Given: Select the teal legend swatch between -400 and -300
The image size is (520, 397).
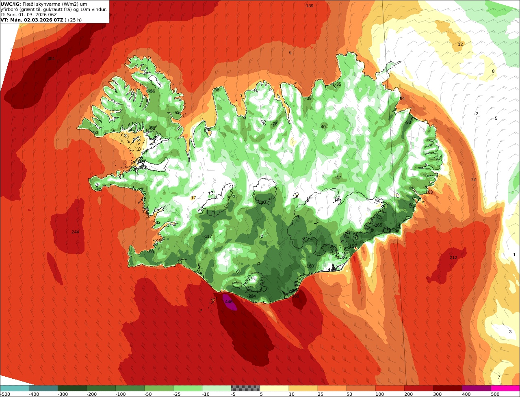Looking at the screenshot, I should click(x=43, y=388).
